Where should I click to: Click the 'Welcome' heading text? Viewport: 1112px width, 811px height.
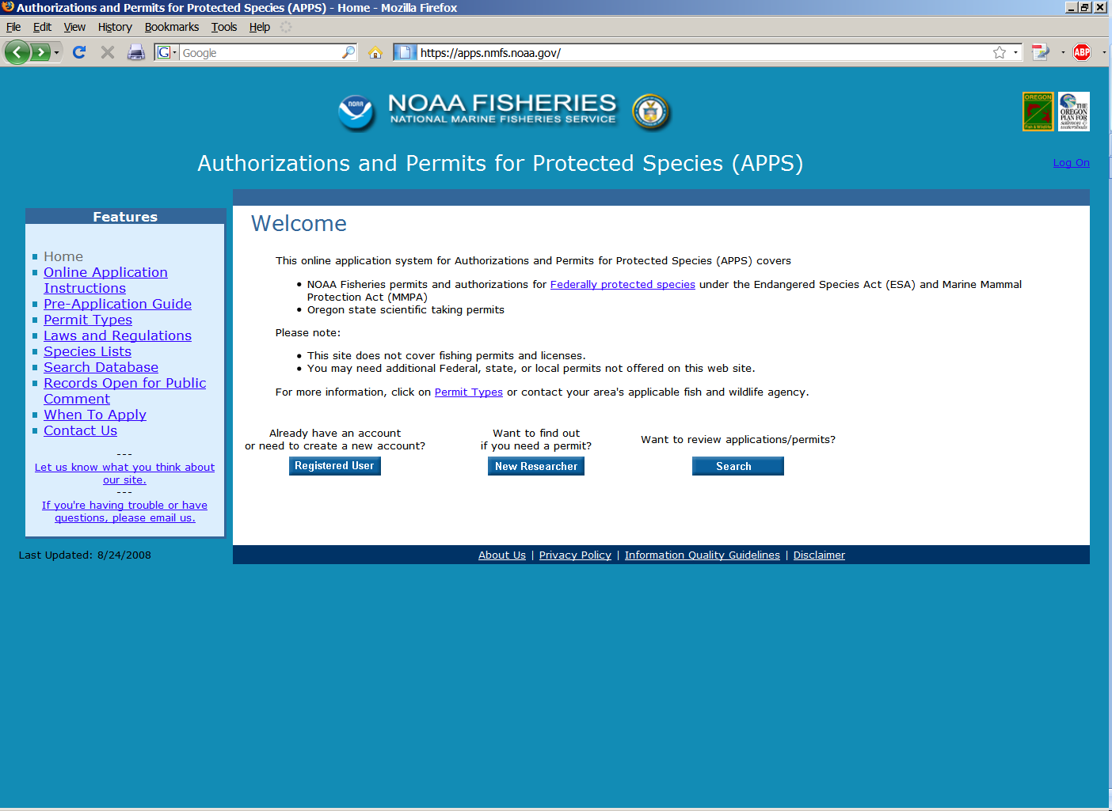coord(299,224)
